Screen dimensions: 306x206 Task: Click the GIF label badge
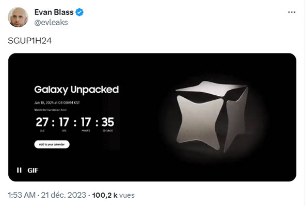(x=33, y=170)
